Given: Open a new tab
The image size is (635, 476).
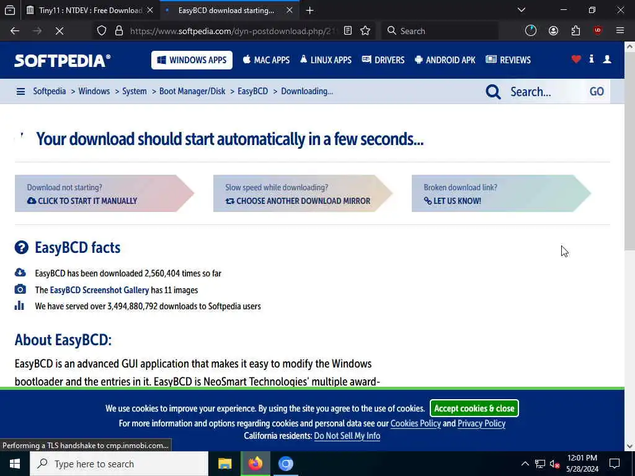Looking at the screenshot, I should tap(310, 10).
